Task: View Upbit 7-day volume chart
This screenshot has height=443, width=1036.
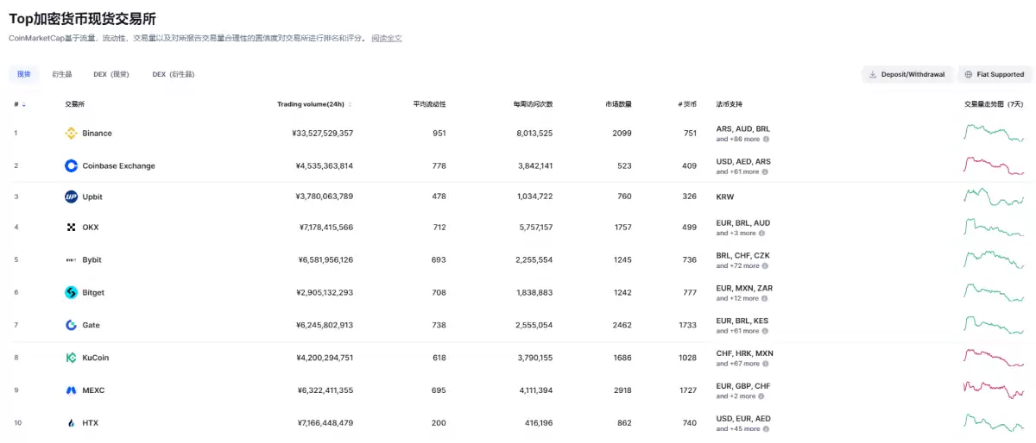Action: (994, 197)
